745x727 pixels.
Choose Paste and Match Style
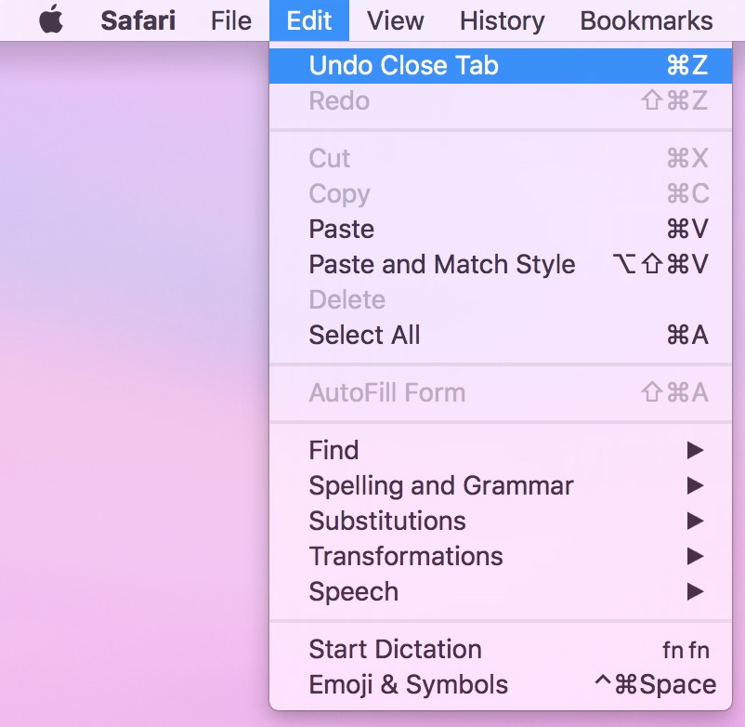tap(501, 264)
